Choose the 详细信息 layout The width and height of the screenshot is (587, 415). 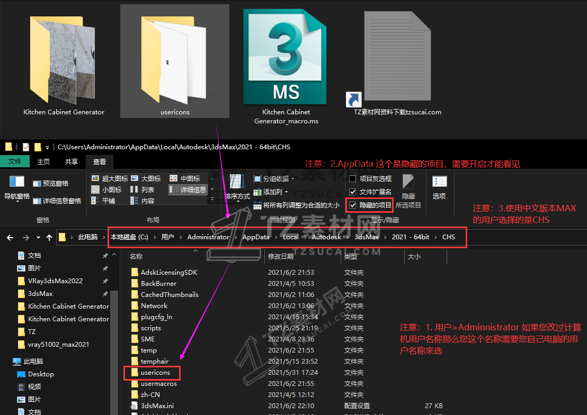188,190
